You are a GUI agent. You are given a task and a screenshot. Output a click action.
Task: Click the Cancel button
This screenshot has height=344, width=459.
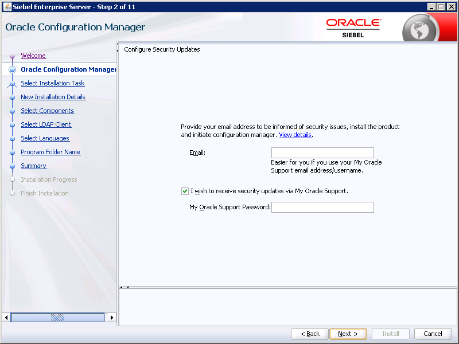tap(433, 334)
